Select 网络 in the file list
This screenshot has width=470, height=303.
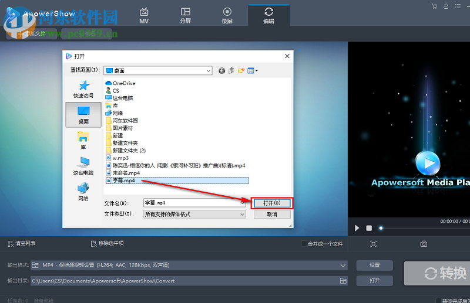point(114,113)
